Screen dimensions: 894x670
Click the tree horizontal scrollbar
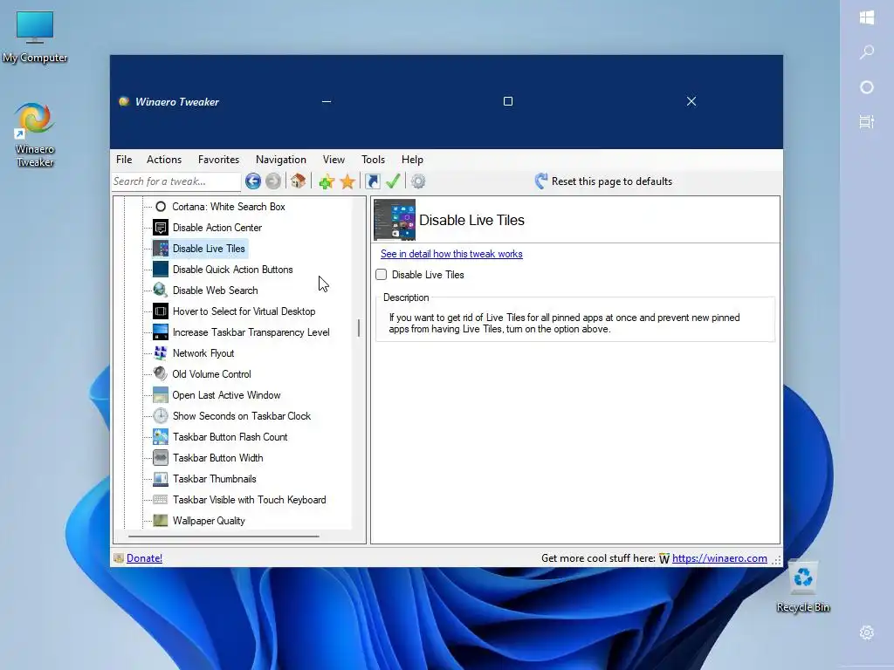coord(223,537)
